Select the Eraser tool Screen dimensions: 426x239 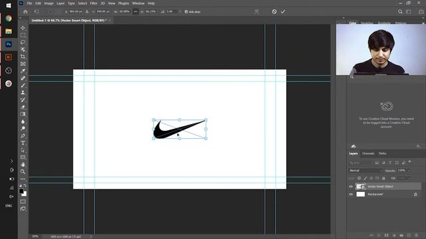pos(23,107)
